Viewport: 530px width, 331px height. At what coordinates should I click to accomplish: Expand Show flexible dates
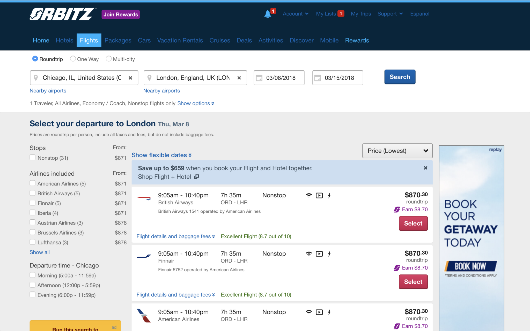pyautogui.click(x=161, y=155)
